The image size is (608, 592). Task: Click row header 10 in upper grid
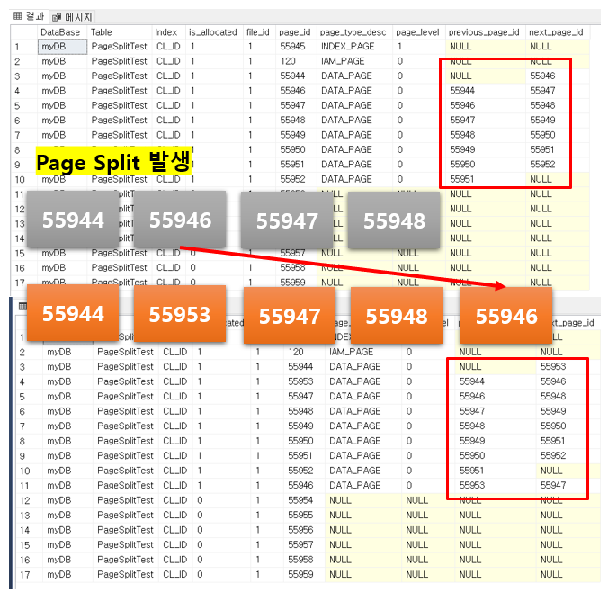[23, 179]
